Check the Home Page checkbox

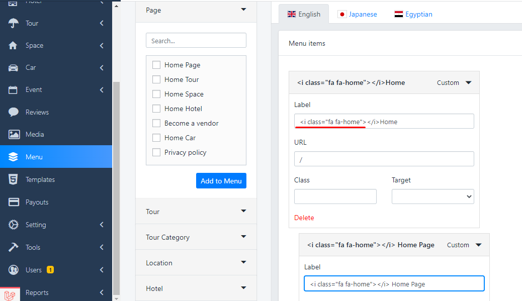tap(156, 65)
